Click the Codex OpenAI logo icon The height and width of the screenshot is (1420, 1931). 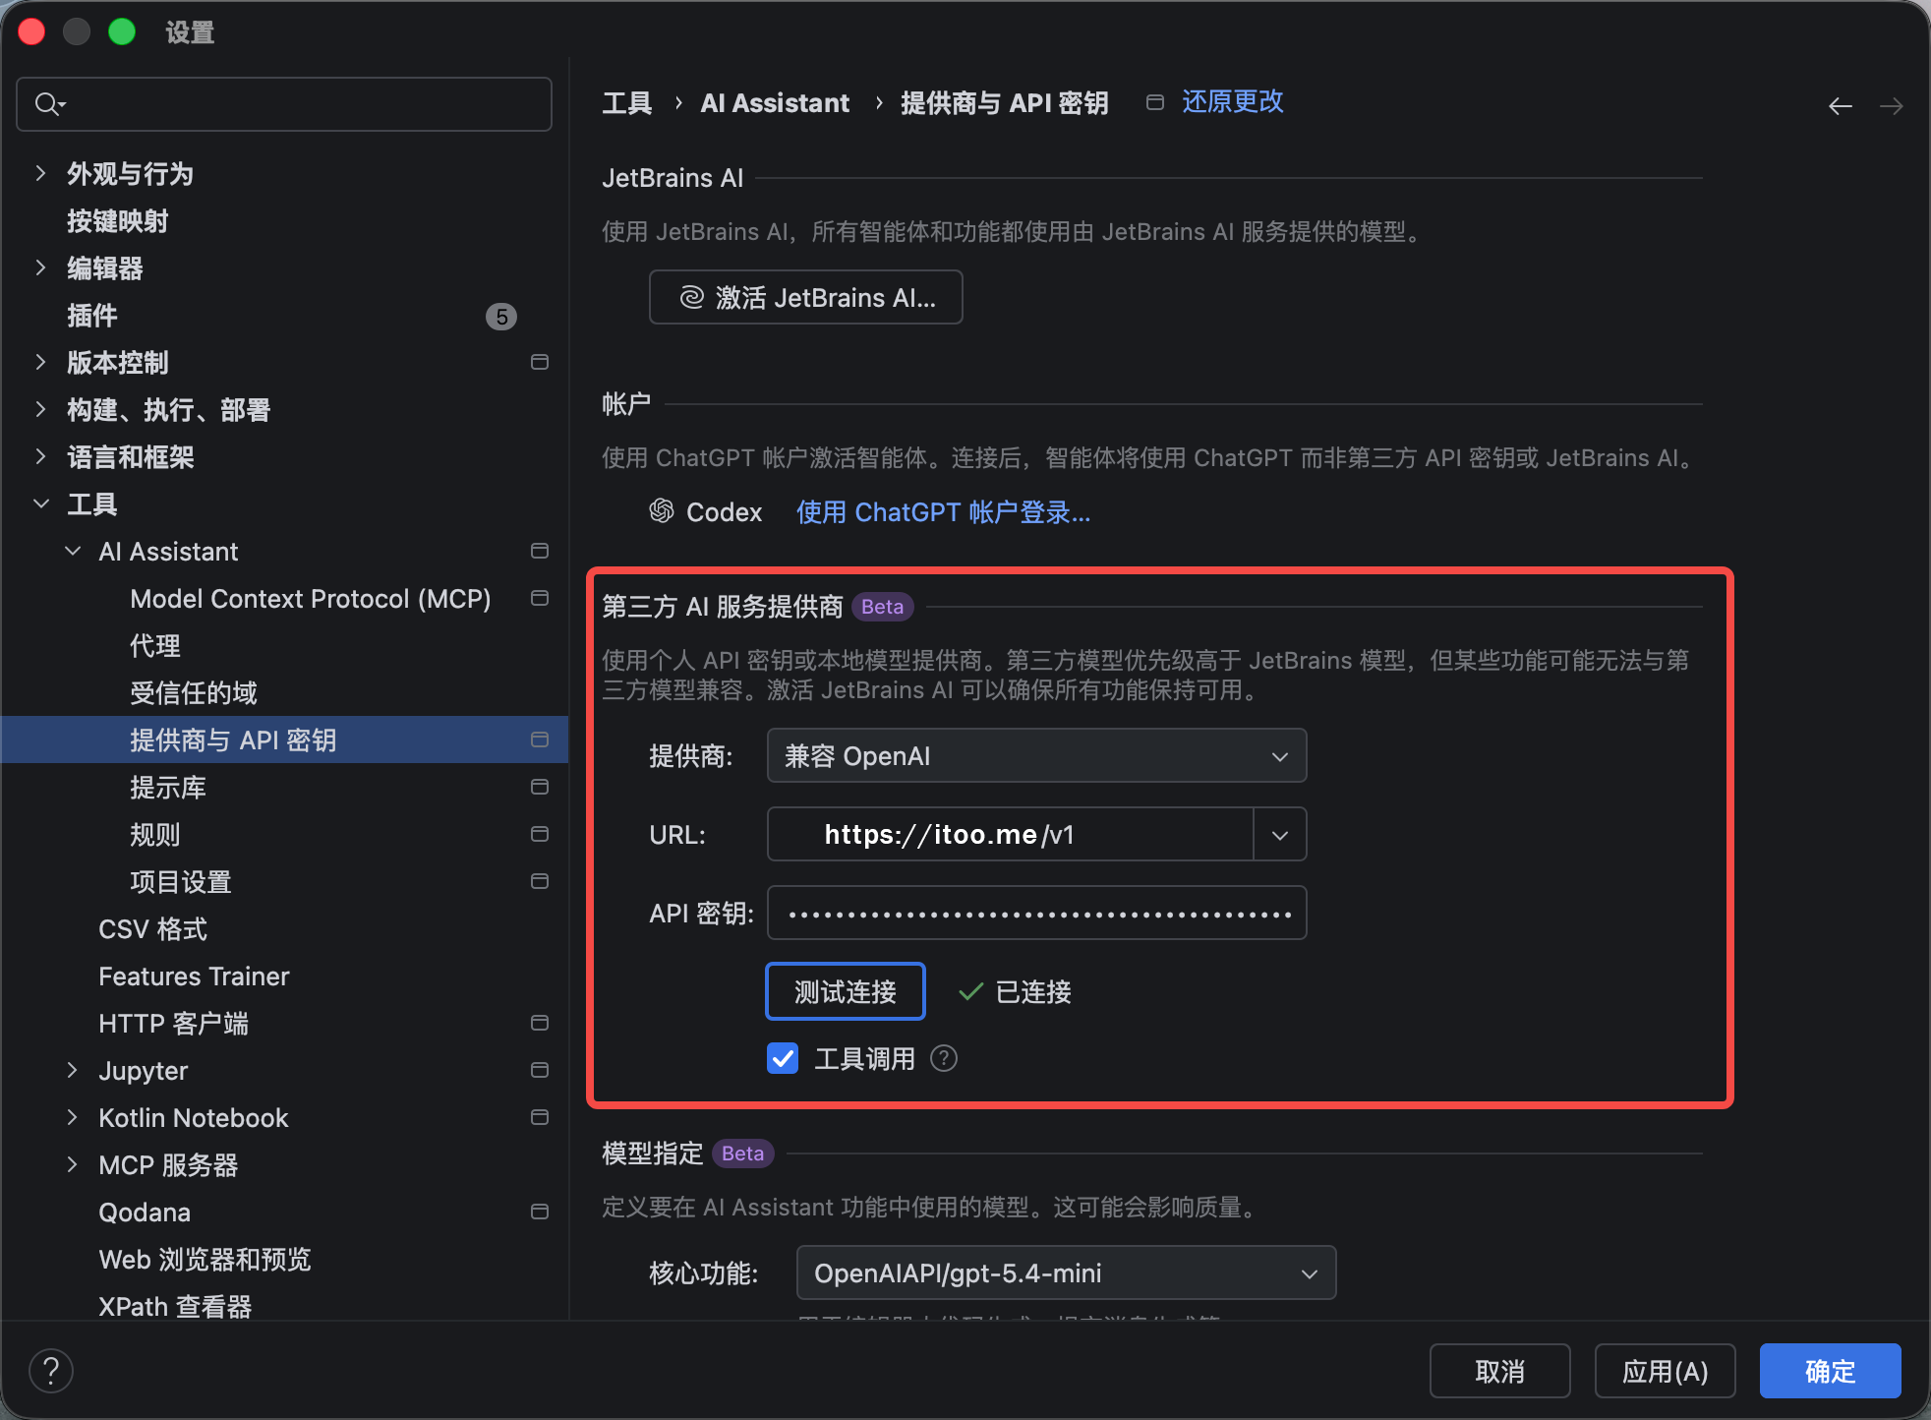662,510
